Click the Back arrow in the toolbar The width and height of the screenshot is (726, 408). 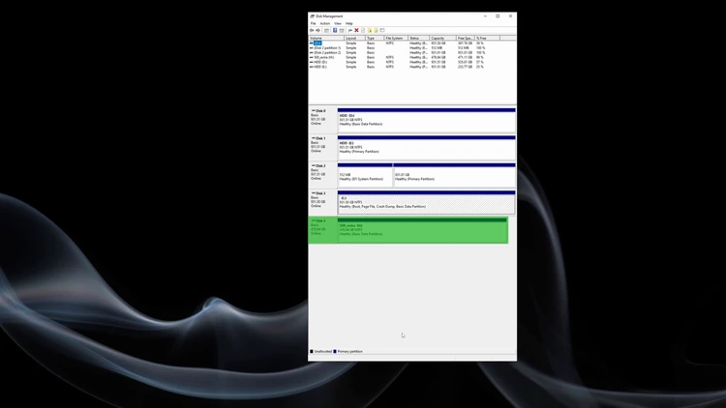[312, 30]
